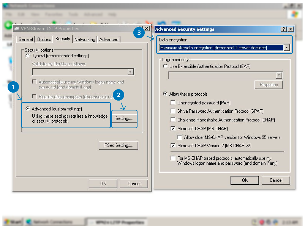Click the red system tray icon
Viewport: 305px width, 230px height.
click(262, 222)
